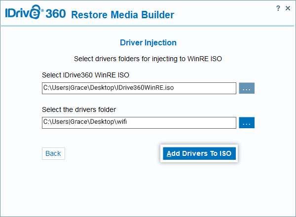Click the 360 text in the logo
The height and width of the screenshot is (217, 296).
(55, 14)
